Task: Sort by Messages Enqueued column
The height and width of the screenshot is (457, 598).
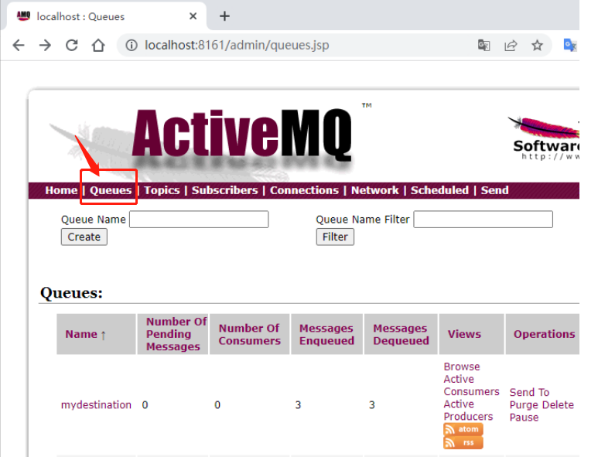Action: (326, 334)
